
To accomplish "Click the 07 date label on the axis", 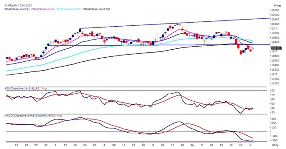I will pyautogui.click(x=163, y=145).
